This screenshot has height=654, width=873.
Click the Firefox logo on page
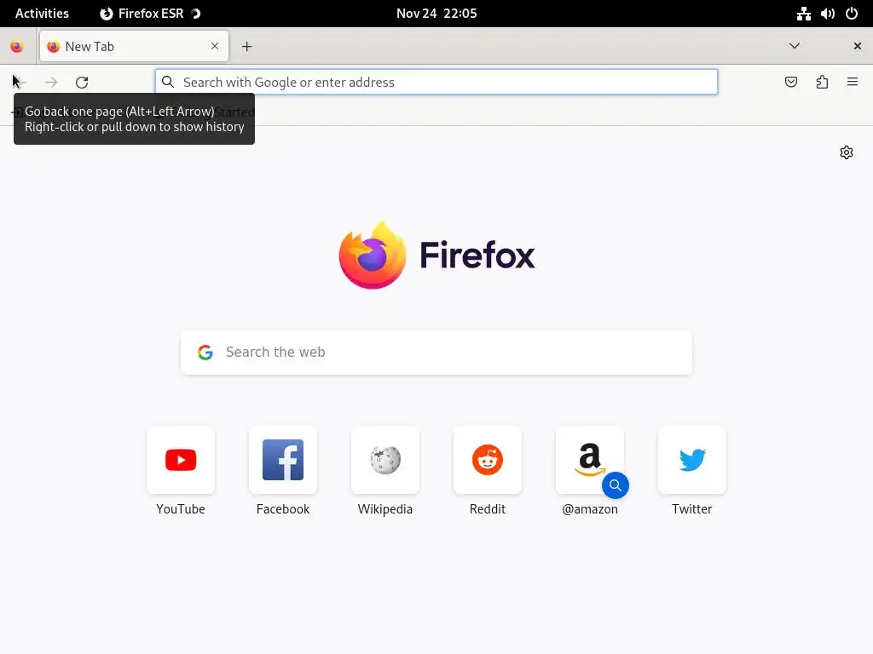coord(436,255)
